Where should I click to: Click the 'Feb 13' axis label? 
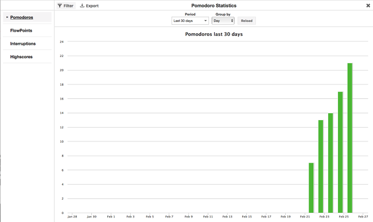[227, 216]
